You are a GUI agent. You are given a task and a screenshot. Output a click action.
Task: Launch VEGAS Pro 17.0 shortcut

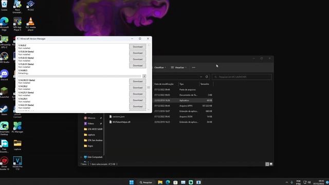[x=17, y=163]
